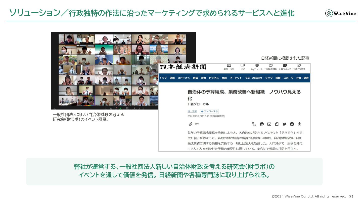362x203 pixels.
Task: Click caption 日経新聞に掲載された記事
Action: coord(285,58)
